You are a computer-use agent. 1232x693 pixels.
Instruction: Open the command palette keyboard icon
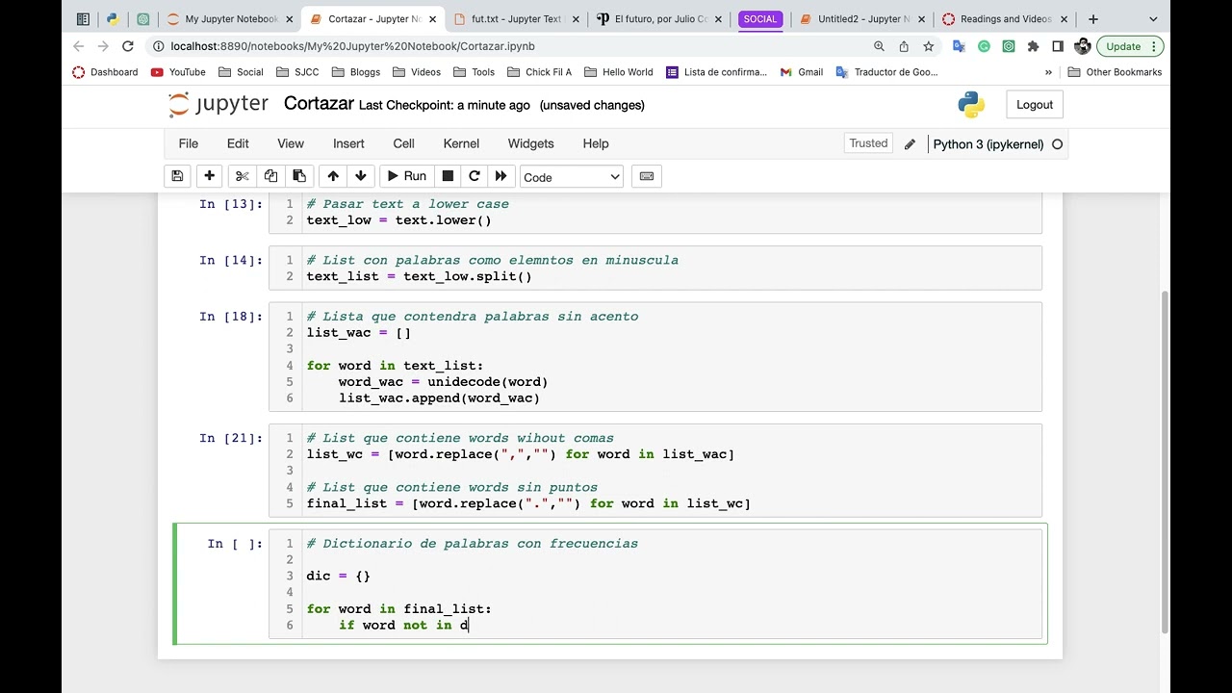647,176
